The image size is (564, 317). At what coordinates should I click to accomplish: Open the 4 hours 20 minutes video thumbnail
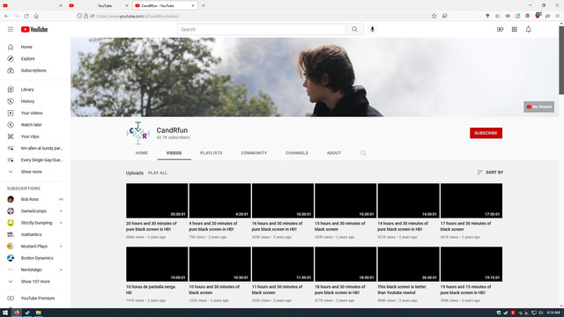click(x=219, y=201)
